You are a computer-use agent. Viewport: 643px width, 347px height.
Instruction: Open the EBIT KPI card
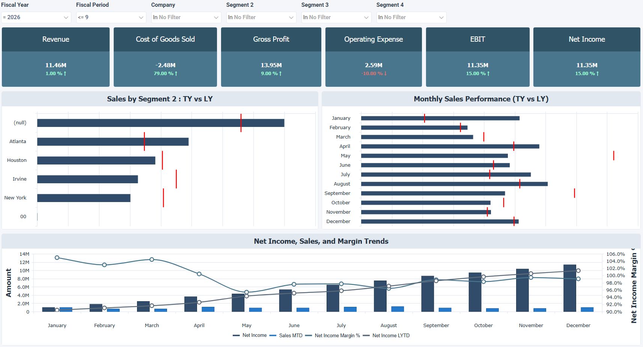pyautogui.click(x=477, y=57)
